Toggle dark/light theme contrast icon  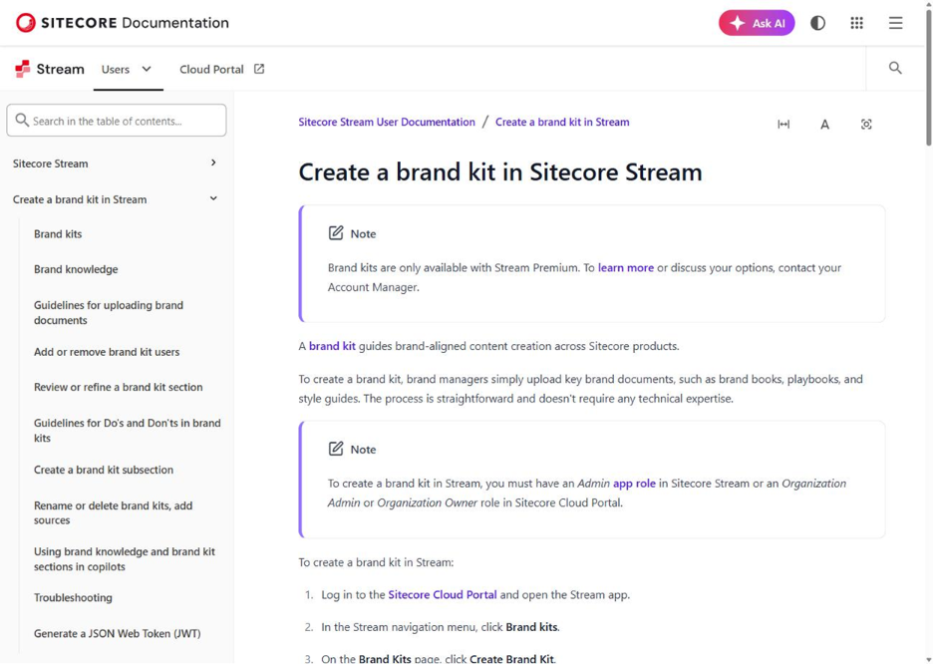817,23
